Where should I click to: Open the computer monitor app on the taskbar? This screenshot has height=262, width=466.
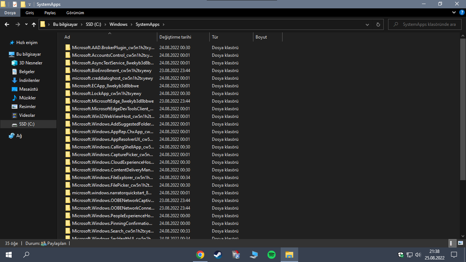254,255
